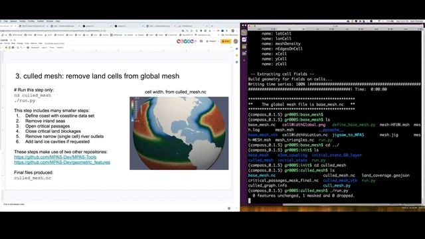Image resolution: width=425 pixels, height=239 pixels.
Task: Open the MPAS-Dev/MPAS-Tools GitHub link
Action: point(55,157)
